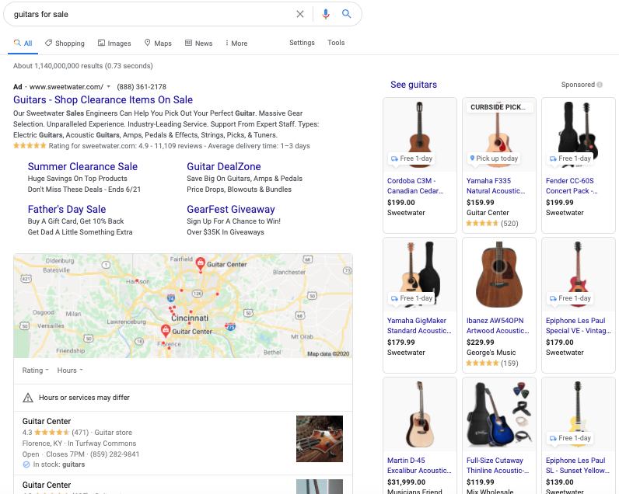Screen dimensions: 619x494
Task: Open the Guitar Center Florence listing photo thumbnail
Action: click(320, 439)
